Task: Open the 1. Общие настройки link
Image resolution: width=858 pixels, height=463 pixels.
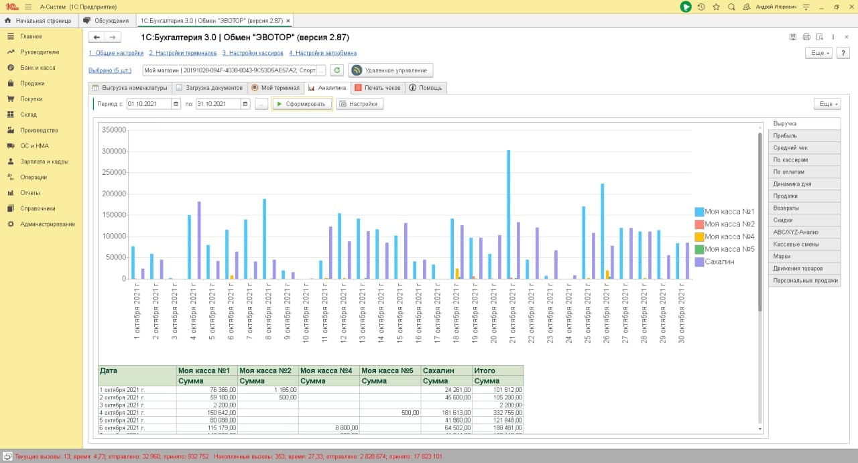Action: 116,53
